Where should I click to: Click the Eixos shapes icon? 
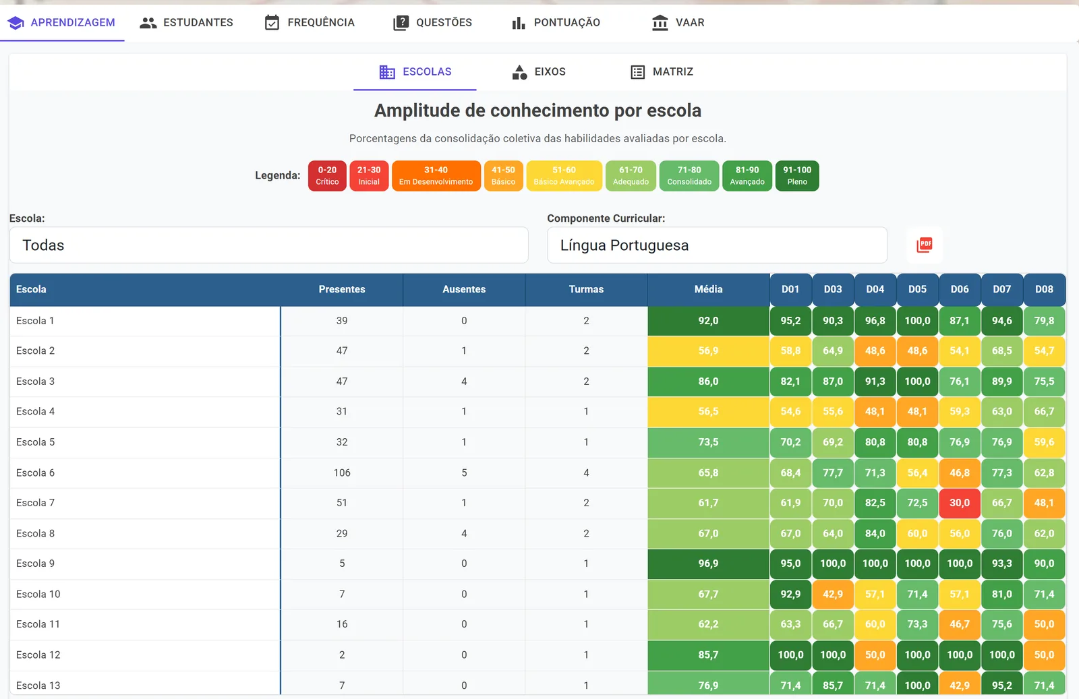pos(519,72)
